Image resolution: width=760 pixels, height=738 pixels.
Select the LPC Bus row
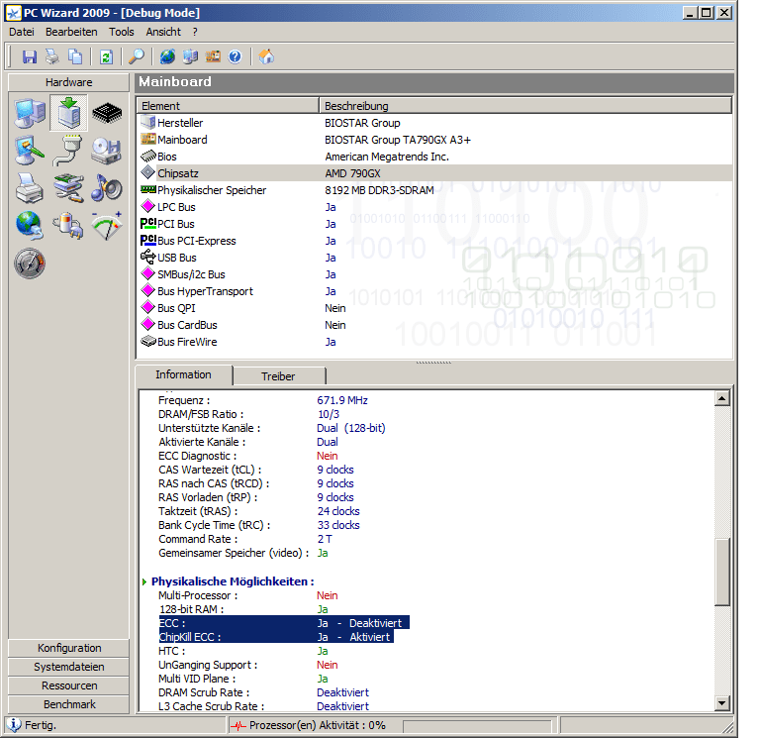(x=434, y=207)
